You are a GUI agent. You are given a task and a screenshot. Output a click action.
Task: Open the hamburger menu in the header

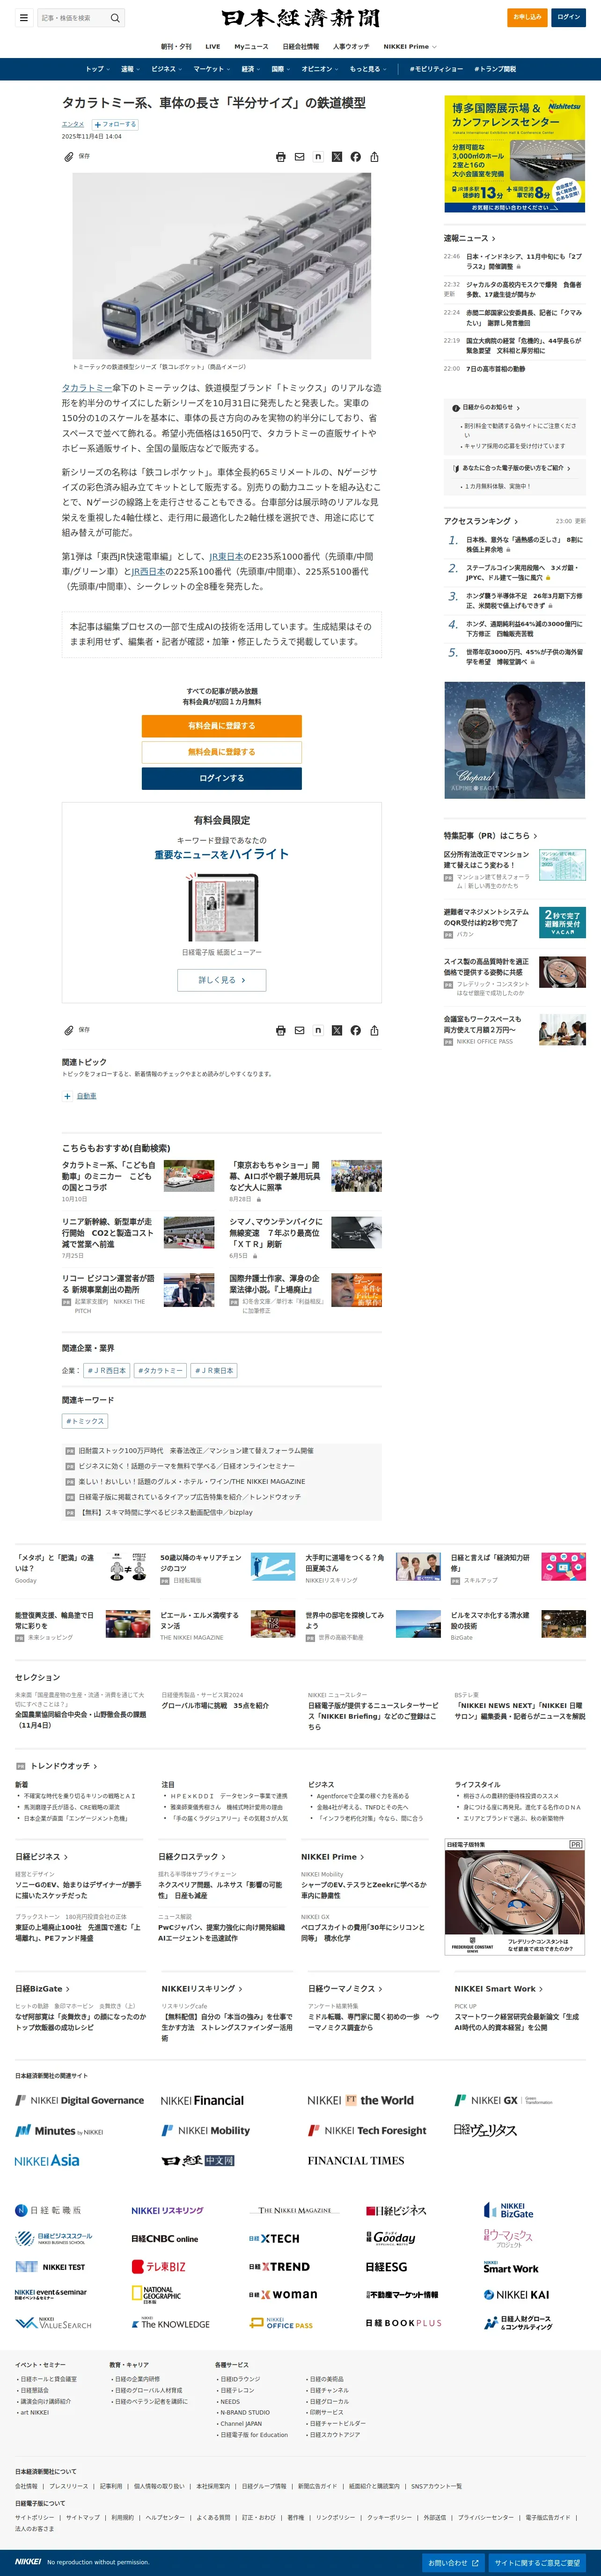pyautogui.click(x=23, y=17)
